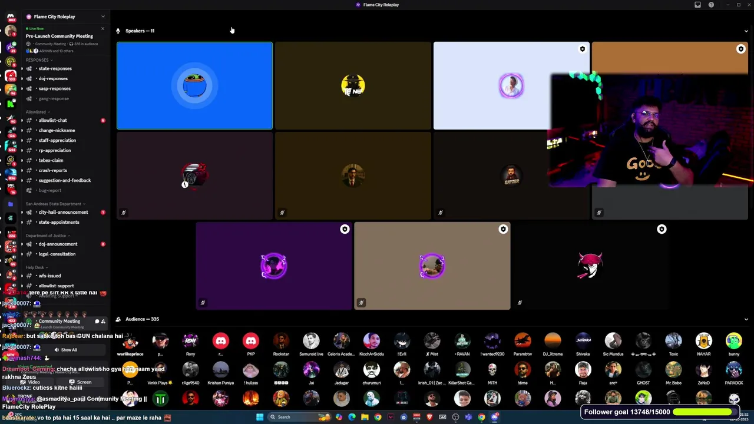Click audience member churumuri's avatar
Image resolution: width=754 pixels, height=424 pixels.
pos(372,370)
